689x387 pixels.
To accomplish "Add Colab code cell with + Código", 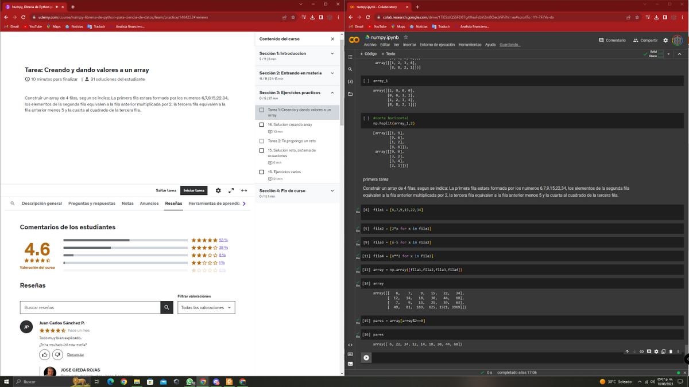I will [369, 54].
